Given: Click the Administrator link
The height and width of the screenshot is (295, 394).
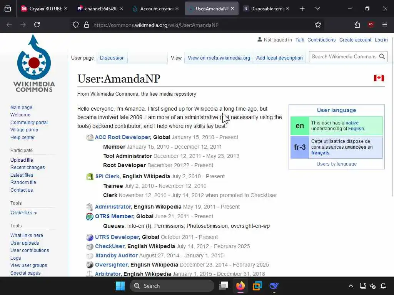Looking at the screenshot, I should click(x=113, y=207).
